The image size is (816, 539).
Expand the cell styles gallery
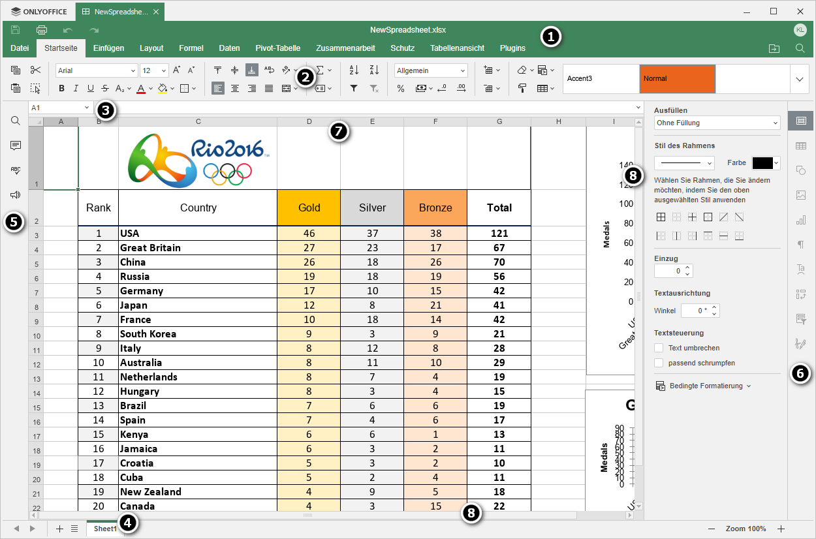click(x=800, y=79)
